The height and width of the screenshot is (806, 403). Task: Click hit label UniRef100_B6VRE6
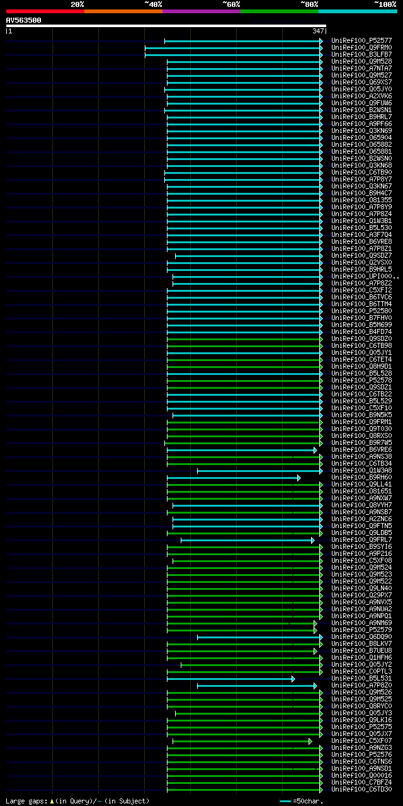tap(362, 450)
